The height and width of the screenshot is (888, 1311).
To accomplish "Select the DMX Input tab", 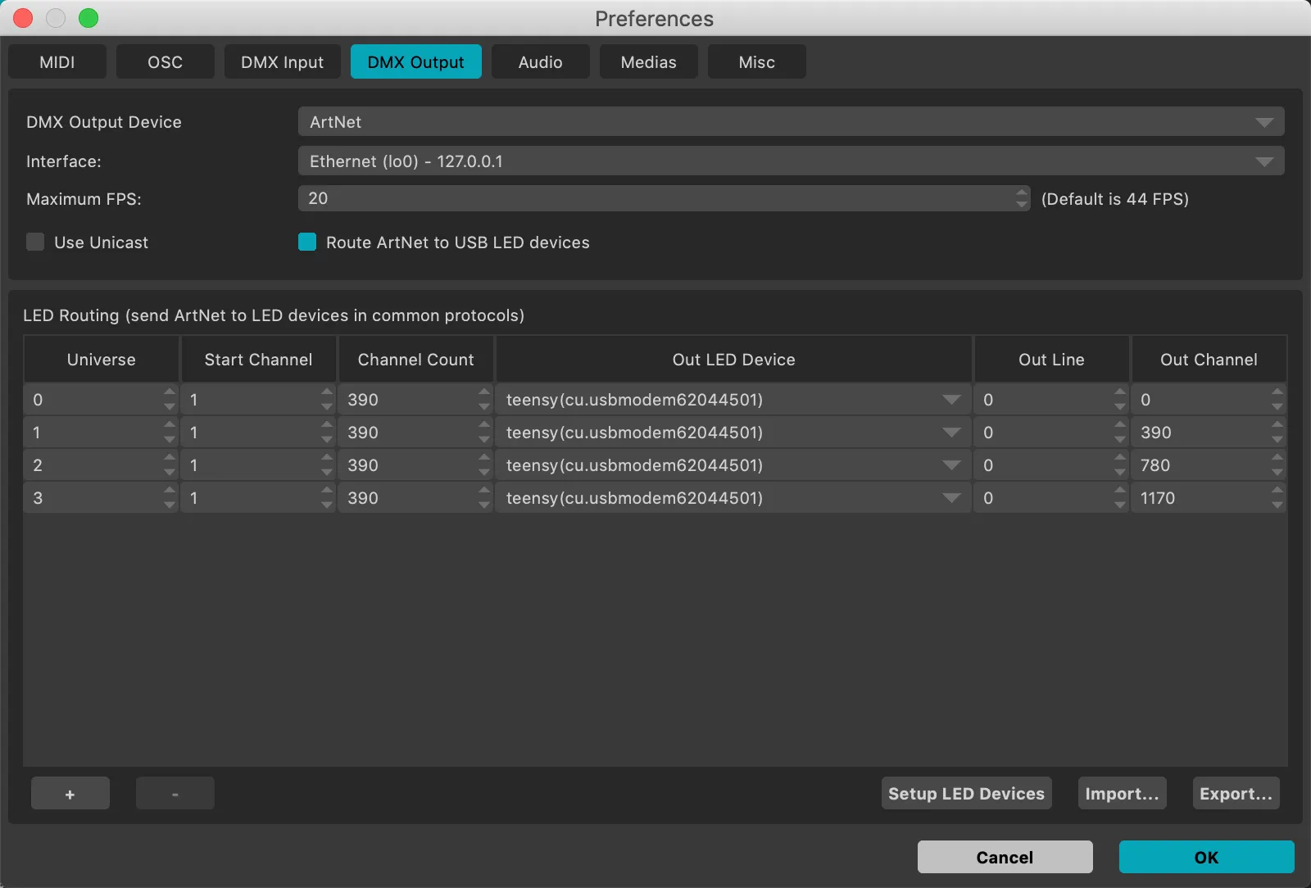I will click(283, 62).
